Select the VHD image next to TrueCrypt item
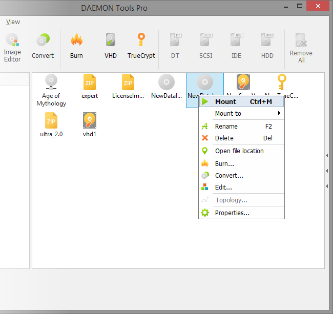333x314 pixels. pyautogui.click(x=243, y=82)
